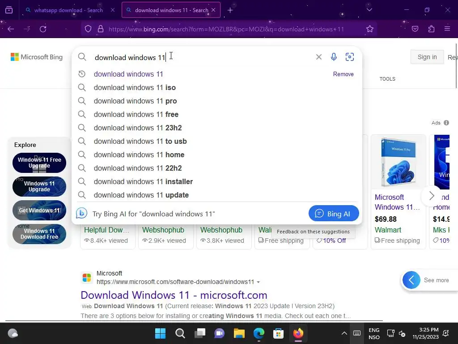
Task: Open the Ads info icon
Action: [x=446, y=123]
